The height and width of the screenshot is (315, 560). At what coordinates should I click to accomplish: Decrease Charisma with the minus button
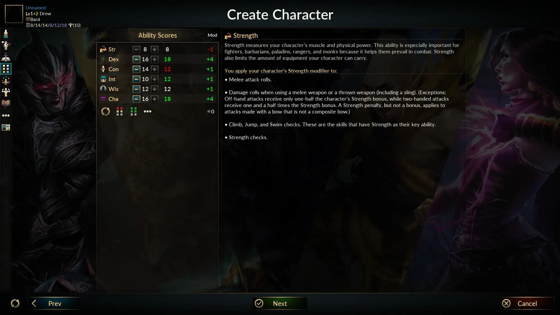(136, 99)
